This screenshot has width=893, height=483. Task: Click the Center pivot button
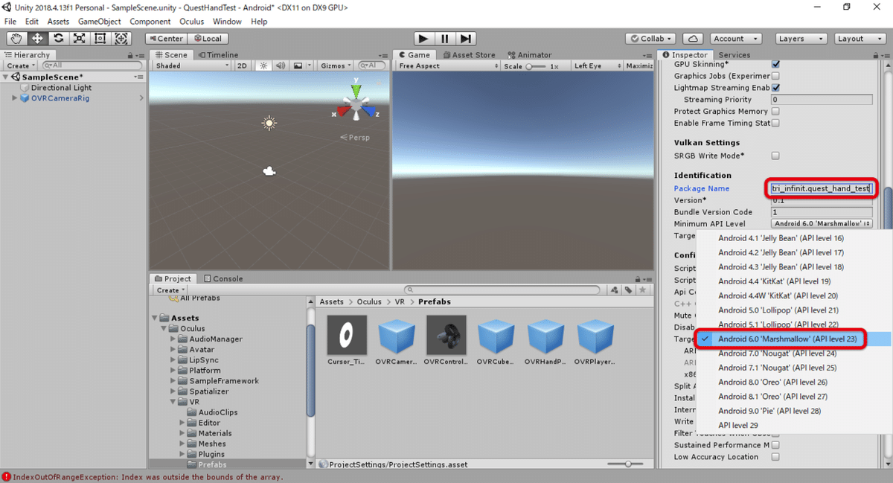coord(166,39)
